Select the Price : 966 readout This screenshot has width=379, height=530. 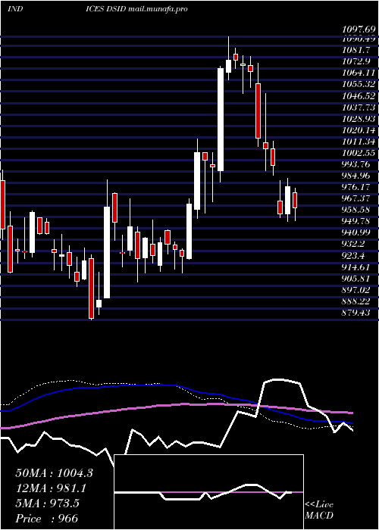tap(47, 519)
